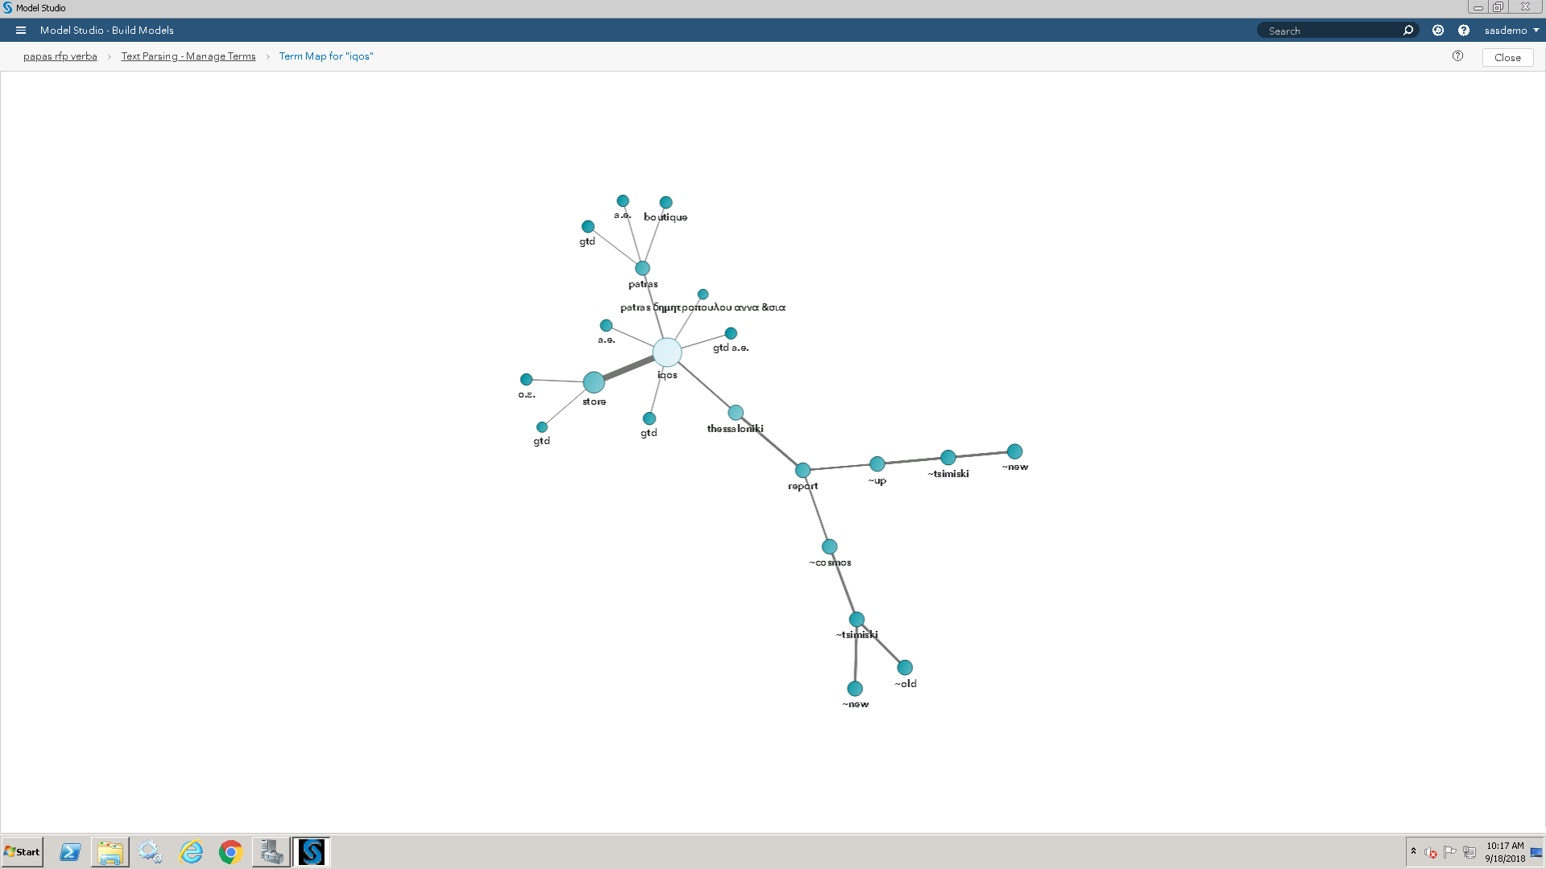The width and height of the screenshot is (1546, 869).
Task: Click the search magnifier icon
Action: click(x=1408, y=31)
